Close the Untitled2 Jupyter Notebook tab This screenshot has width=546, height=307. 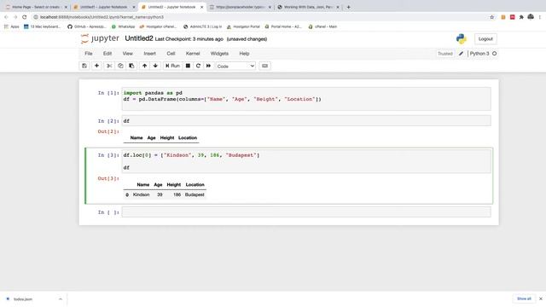coord(201,7)
